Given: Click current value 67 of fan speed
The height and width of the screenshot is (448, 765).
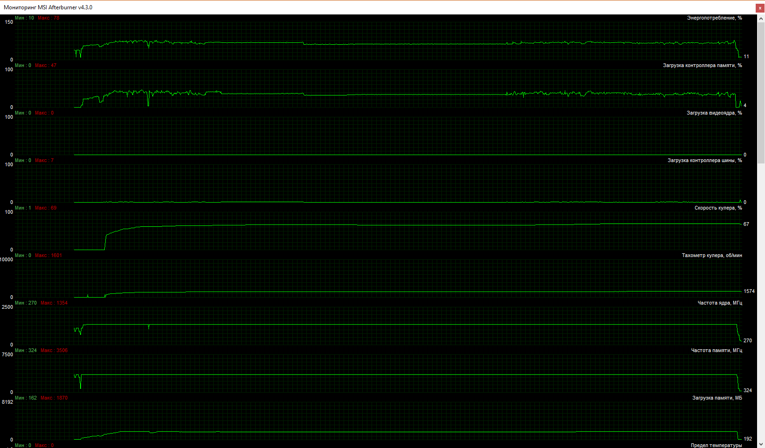Looking at the screenshot, I should [x=746, y=224].
